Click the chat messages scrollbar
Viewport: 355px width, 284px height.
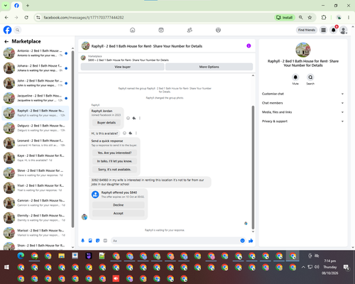[253, 167]
